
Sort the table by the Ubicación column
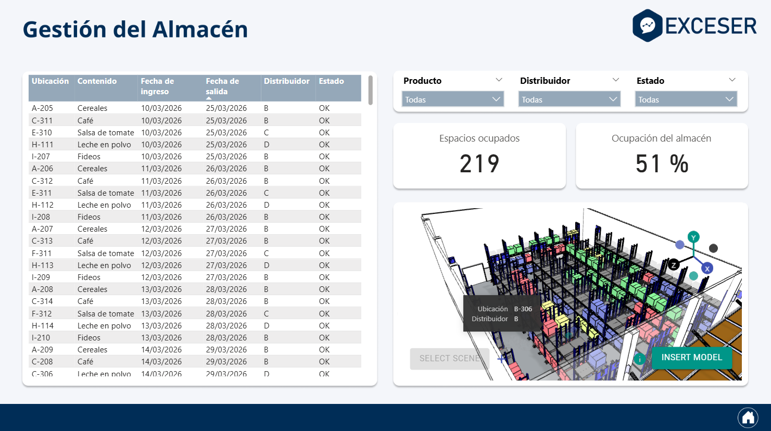(50, 81)
